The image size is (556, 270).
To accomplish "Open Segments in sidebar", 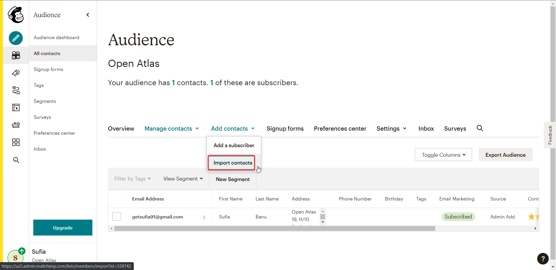I will coord(45,101).
